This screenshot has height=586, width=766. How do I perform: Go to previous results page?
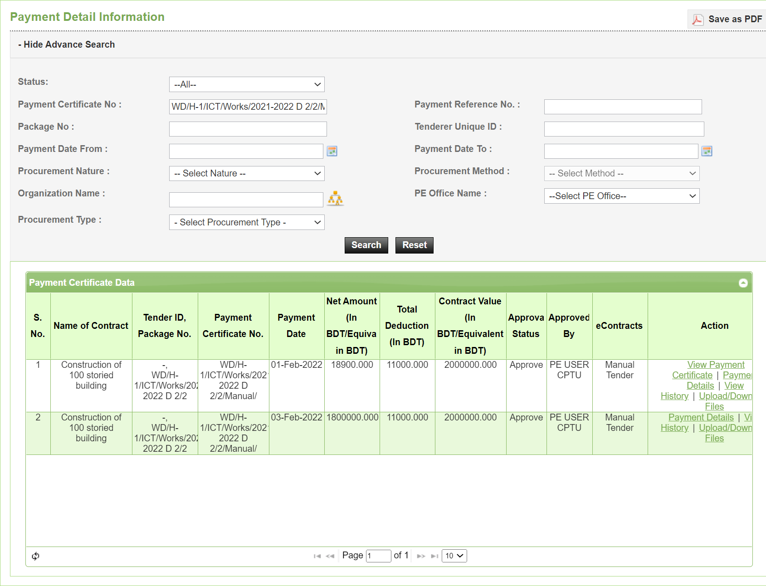[x=330, y=556]
